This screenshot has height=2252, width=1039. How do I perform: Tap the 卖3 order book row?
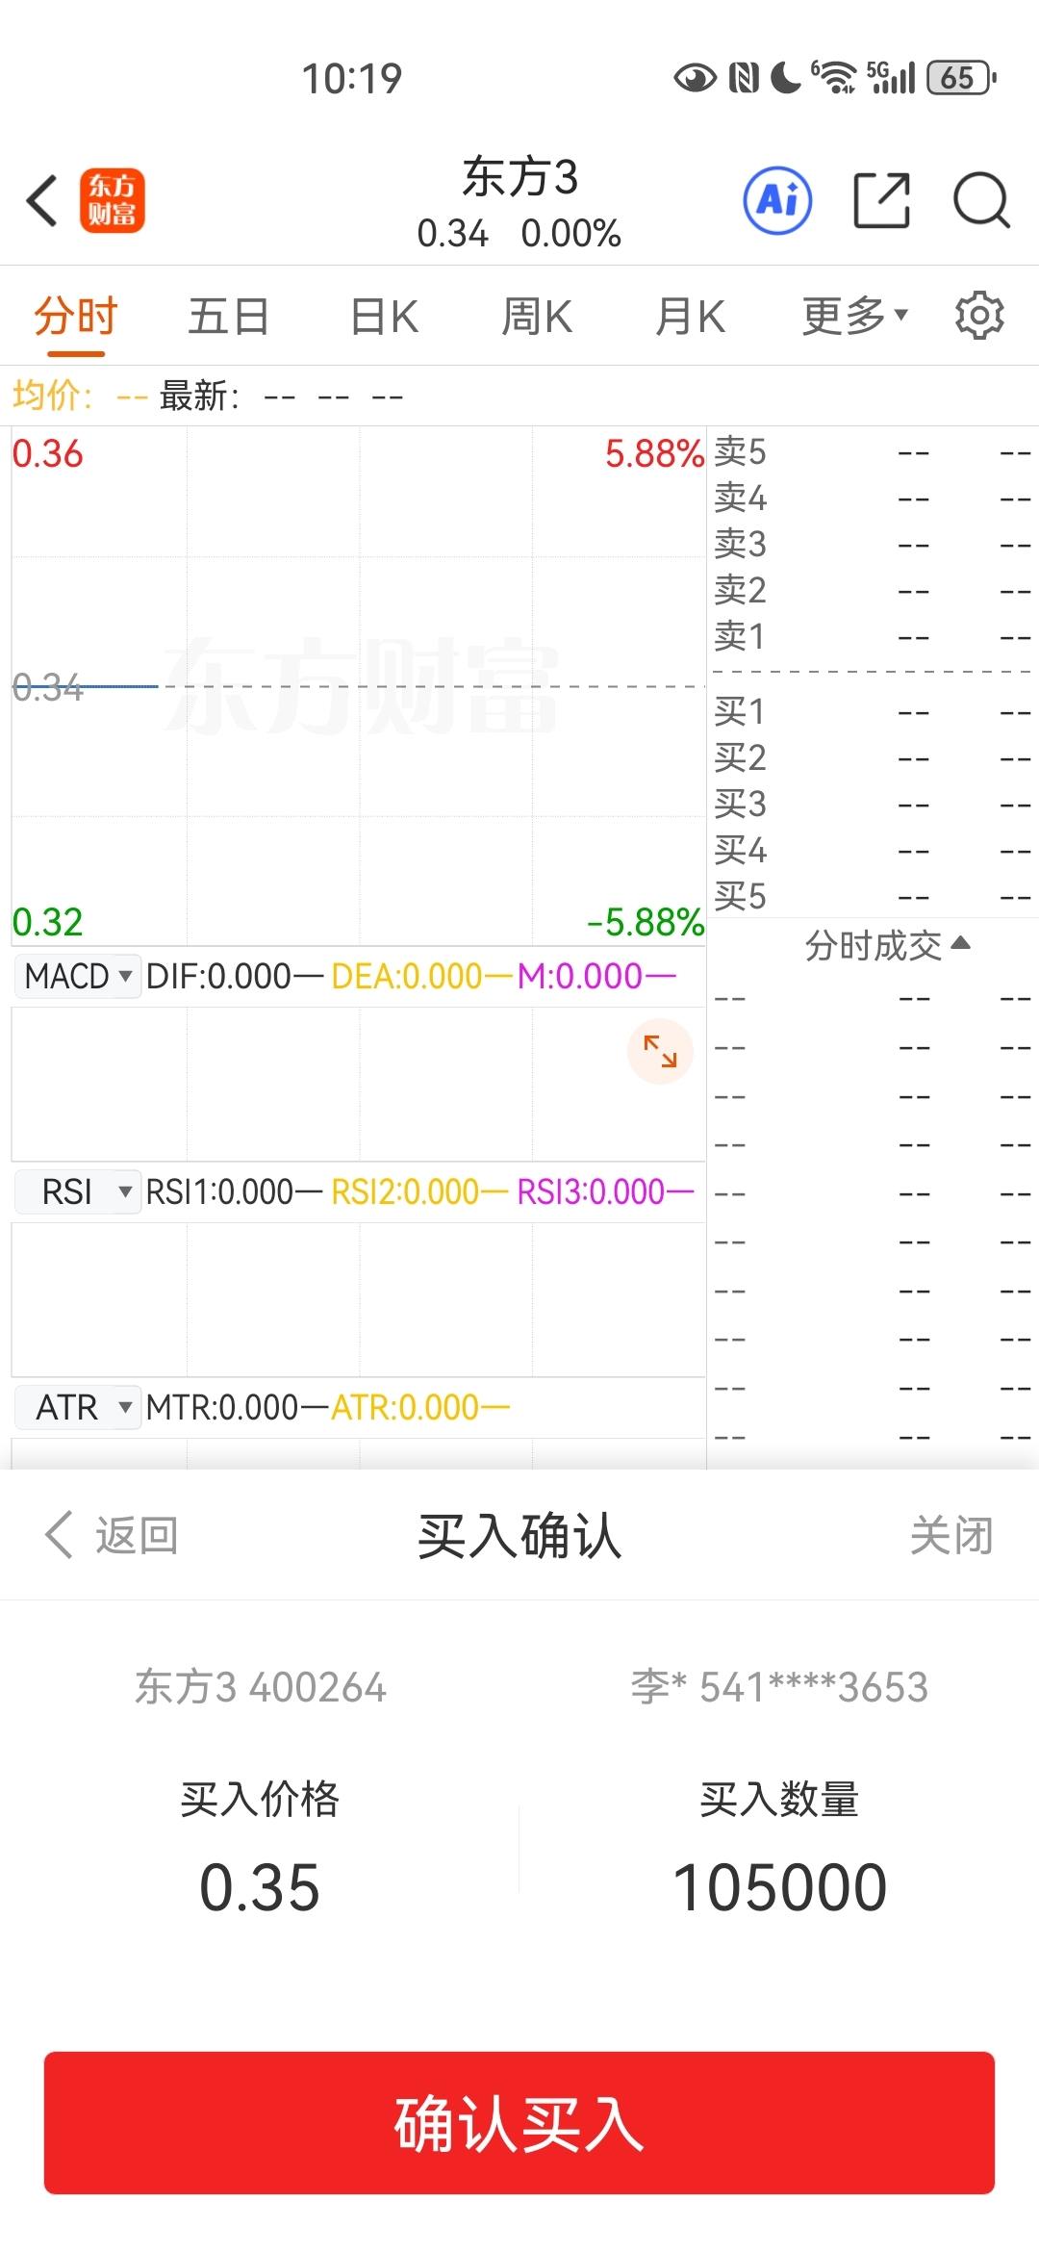tap(873, 544)
